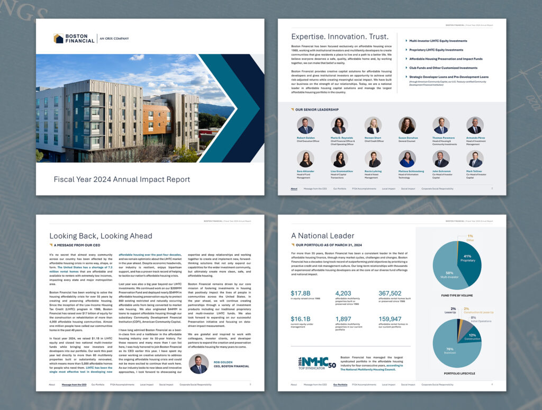Click underlined Our Portfolio tab on National Leader page
The height and width of the screenshot is (410, 542).
point(340,385)
